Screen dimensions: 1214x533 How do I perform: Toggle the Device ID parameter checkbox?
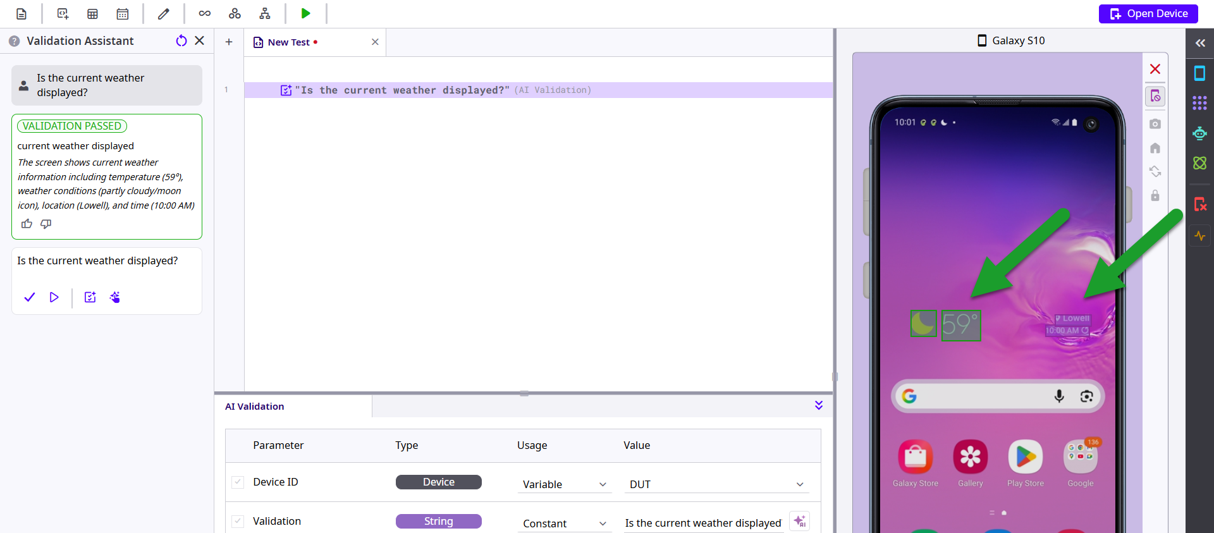(238, 482)
